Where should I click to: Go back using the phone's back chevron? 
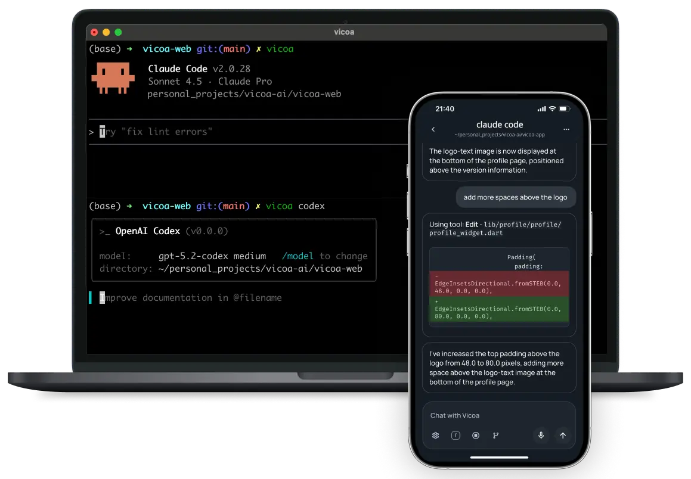point(433,129)
